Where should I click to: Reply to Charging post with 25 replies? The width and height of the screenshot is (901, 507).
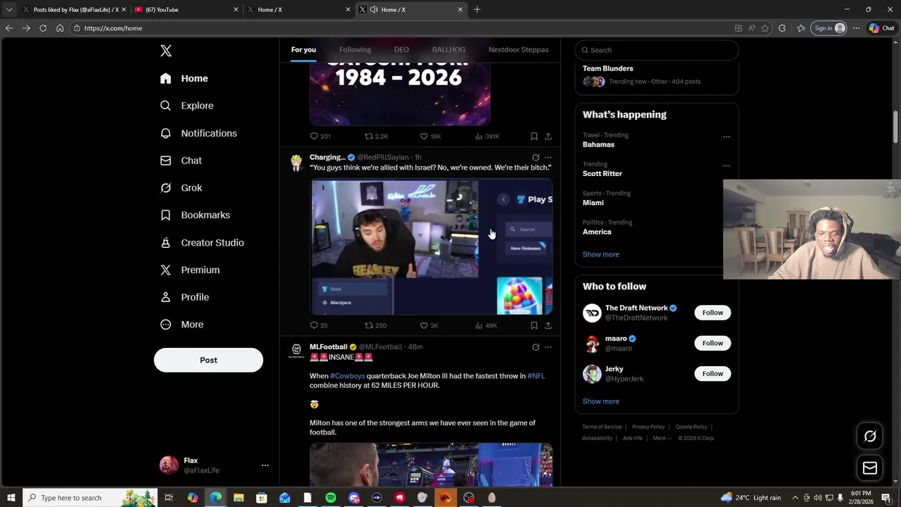(x=319, y=325)
